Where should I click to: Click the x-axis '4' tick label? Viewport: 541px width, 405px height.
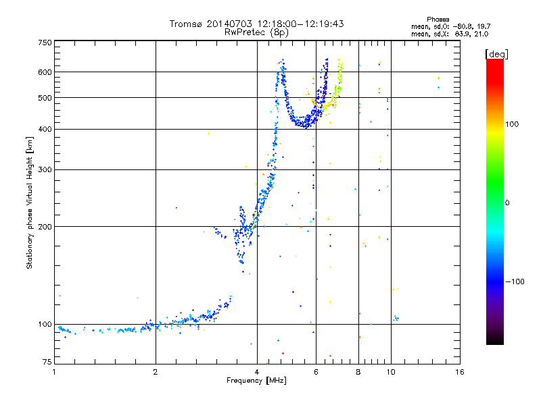pos(257,372)
